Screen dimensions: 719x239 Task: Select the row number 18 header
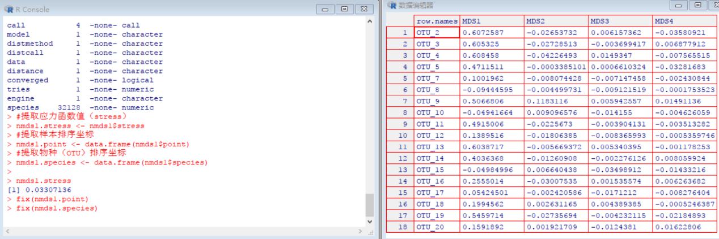click(x=400, y=227)
